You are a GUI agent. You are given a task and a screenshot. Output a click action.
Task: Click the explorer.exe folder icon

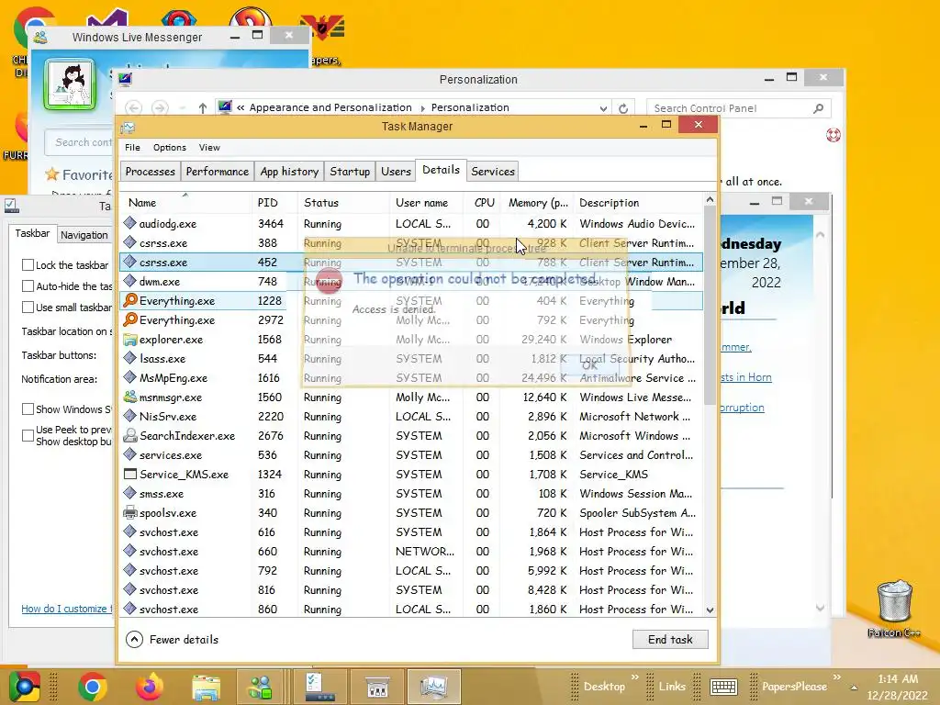click(x=129, y=339)
